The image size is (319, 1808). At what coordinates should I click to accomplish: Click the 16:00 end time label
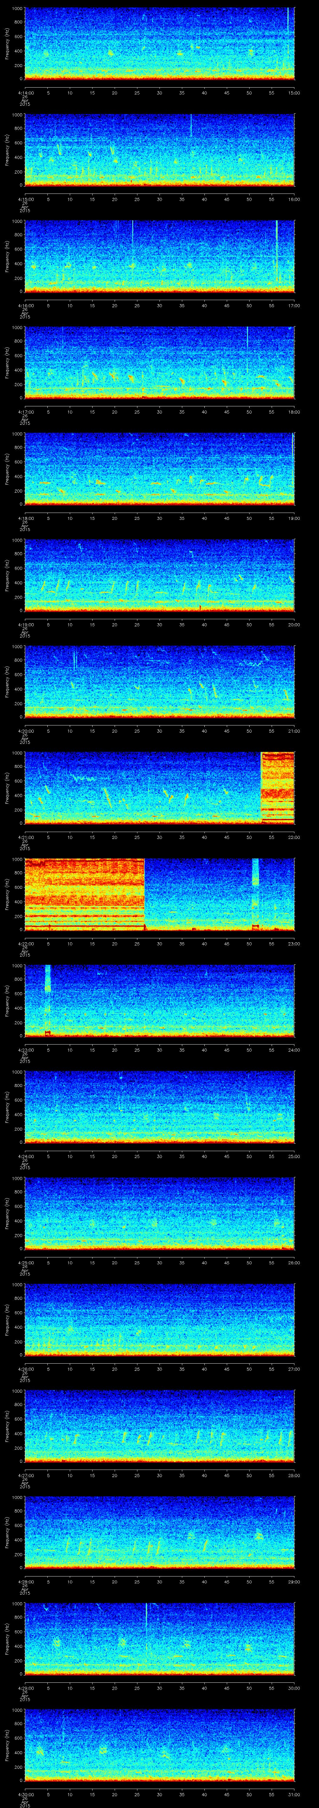[x=294, y=199]
